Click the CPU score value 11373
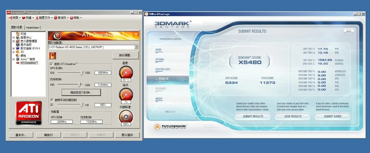 (x=267, y=83)
